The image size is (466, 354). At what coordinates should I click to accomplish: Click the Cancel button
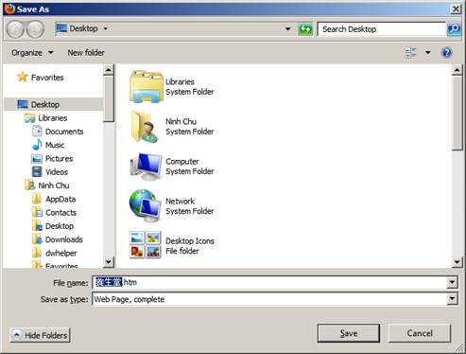pyautogui.click(x=420, y=333)
